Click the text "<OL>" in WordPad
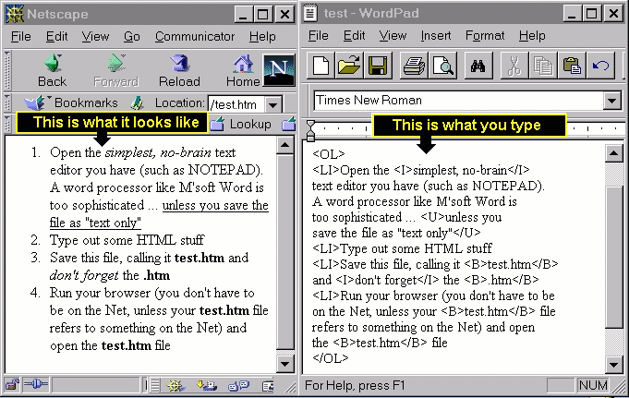629x398 pixels. click(329, 154)
